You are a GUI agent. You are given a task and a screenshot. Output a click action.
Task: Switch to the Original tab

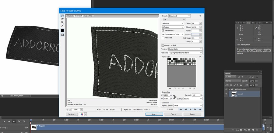pyautogui.click(x=70, y=16)
